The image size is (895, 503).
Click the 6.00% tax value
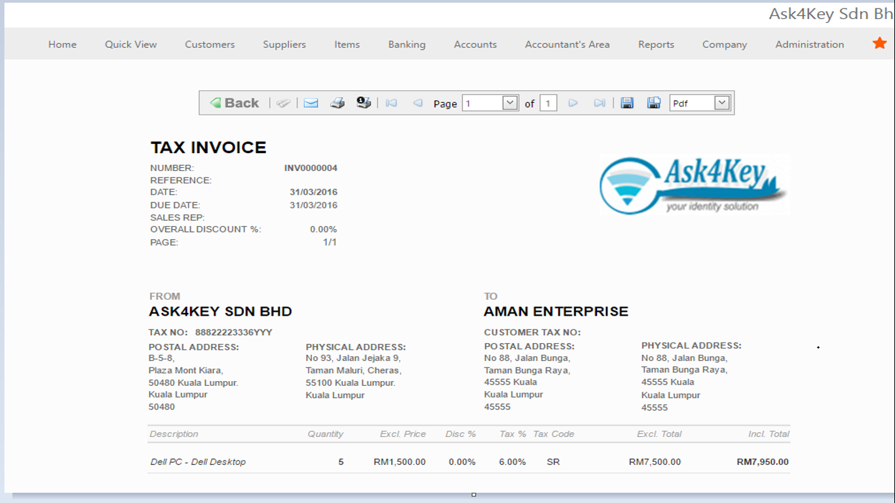[x=512, y=462]
